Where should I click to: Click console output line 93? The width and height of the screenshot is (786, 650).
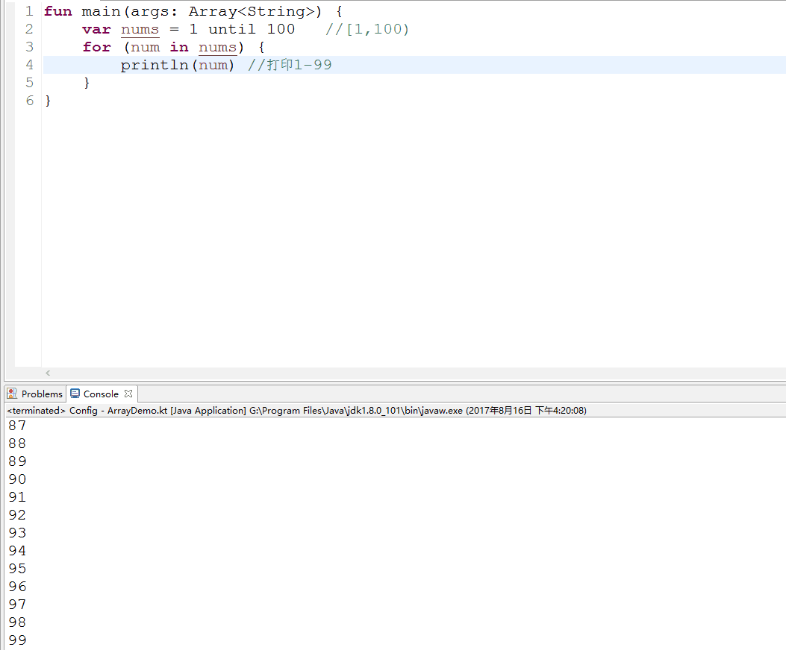click(x=17, y=533)
